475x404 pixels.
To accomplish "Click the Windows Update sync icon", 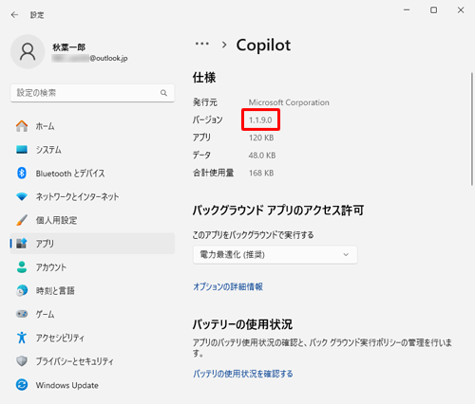I will pyautogui.click(x=22, y=385).
